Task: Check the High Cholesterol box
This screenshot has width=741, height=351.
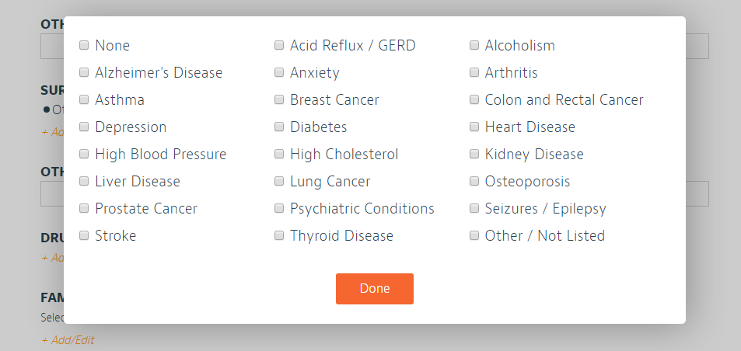Action: pos(279,155)
